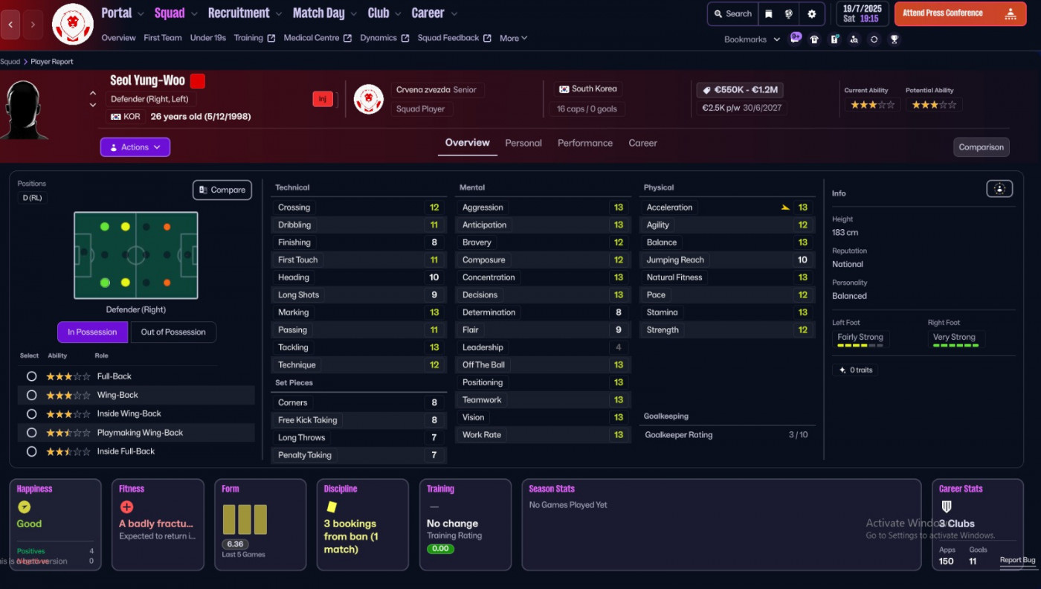Select the Wing-Back role radio button

pos(31,395)
